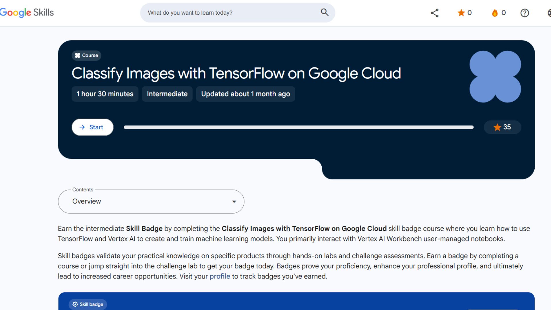Viewport: 551px width, 310px height.
Task: Follow the profile link
Action: point(220,276)
